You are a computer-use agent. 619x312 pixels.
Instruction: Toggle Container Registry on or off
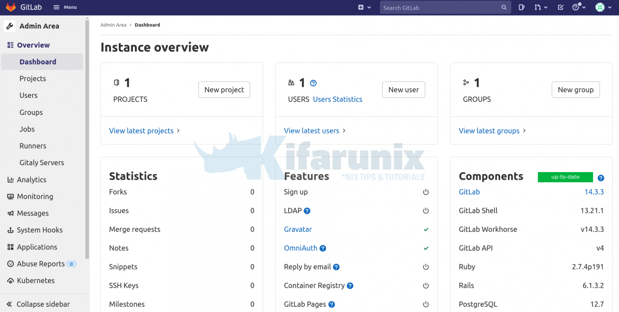coord(426,285)
